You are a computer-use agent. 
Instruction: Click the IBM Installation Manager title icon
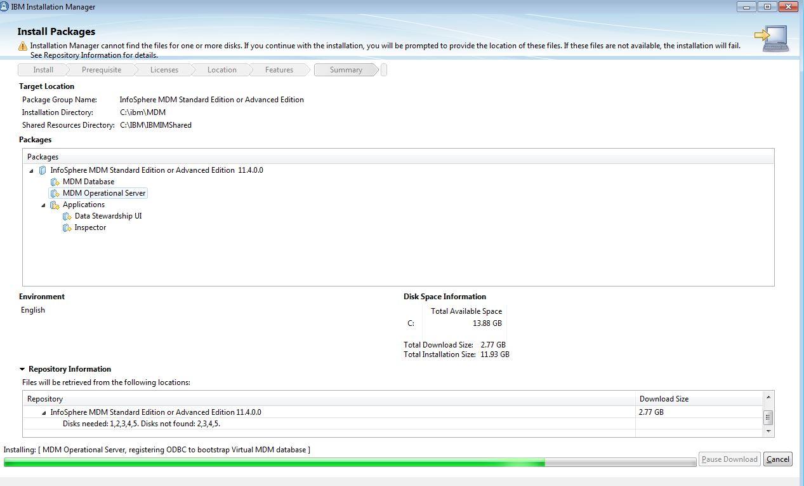(x=4, y=7)
